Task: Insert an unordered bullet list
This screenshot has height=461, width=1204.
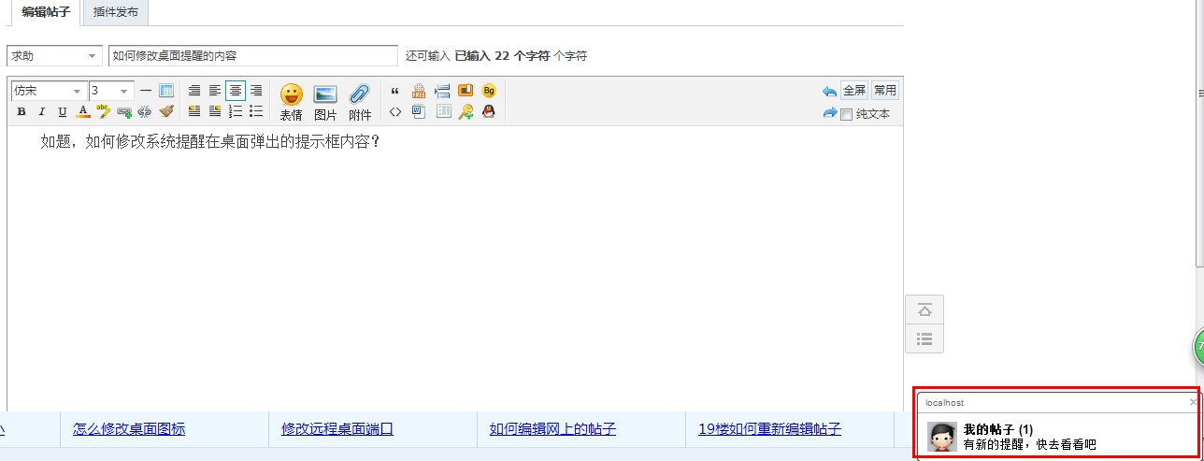Action: (256, 111)
